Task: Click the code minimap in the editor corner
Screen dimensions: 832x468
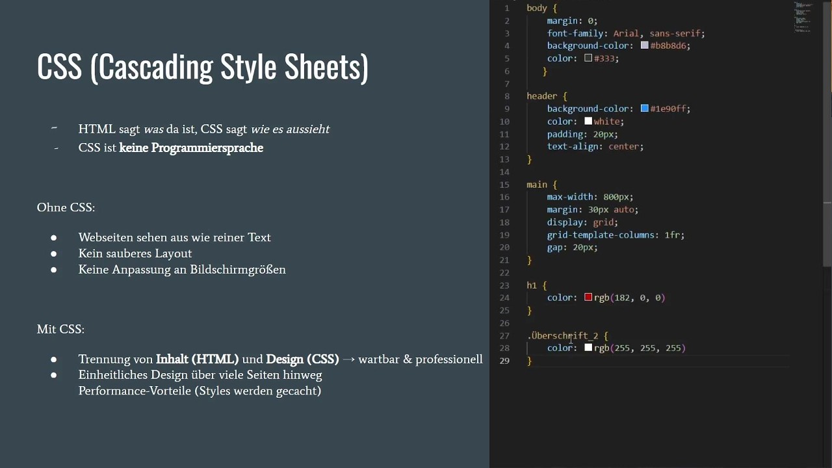Action: (802, 18)
